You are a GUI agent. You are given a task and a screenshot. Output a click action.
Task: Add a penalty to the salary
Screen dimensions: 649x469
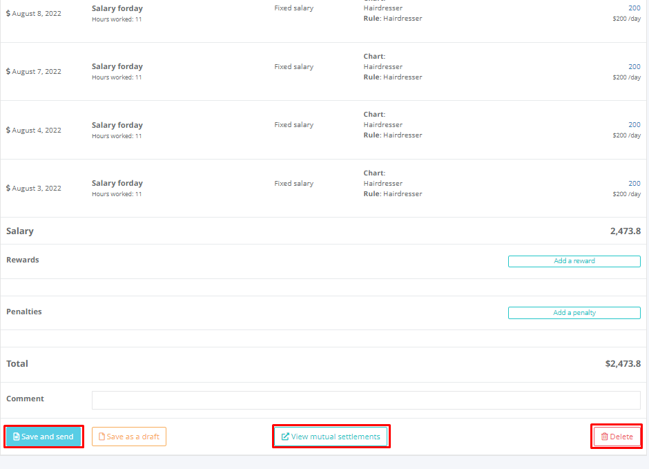point(574,313)
